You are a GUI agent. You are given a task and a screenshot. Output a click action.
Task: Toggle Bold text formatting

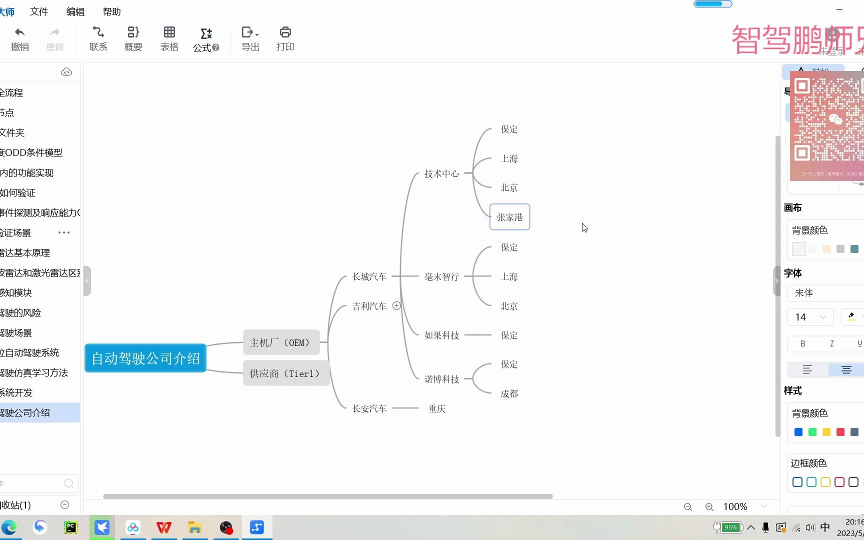tap(802, 343)
